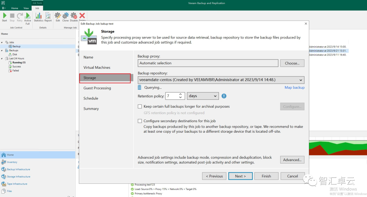
Task: Go to the Guest Processing step
Action: tap(97, 88)
